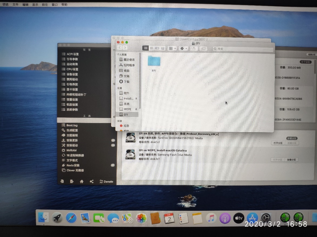This screenshot has width=317, height=237.
Task: Switch Finder to gallery view
Action: [x=162, y=48]
